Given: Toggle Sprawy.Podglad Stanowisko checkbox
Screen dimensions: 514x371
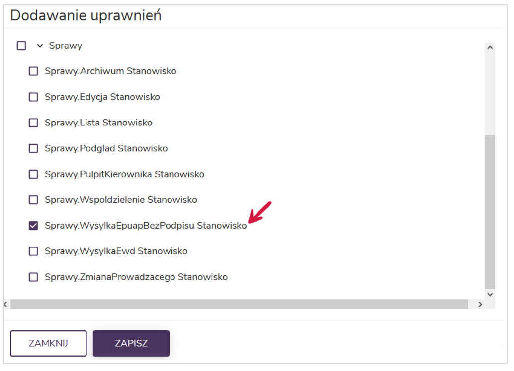Looking at the screenshot, I should (33, 149).
